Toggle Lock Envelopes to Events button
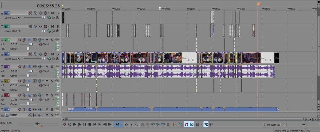The width and height of the screenshot is (320, 132). 206,124
